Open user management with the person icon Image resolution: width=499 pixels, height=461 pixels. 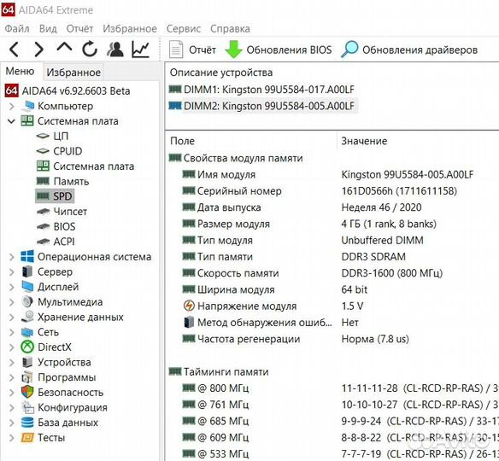tap(115, 50)
